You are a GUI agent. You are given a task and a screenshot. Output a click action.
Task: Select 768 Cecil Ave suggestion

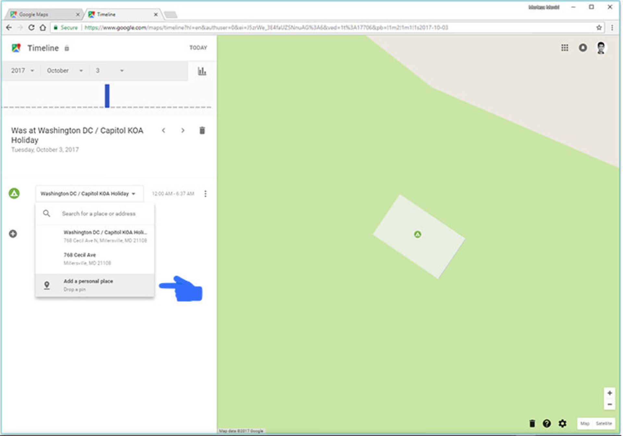click(95, 259)
